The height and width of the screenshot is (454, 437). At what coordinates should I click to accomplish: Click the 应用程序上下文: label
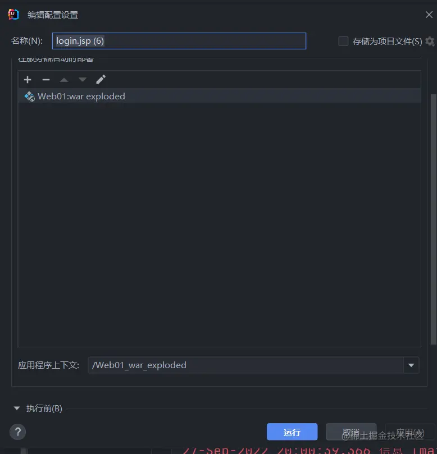[x=49, y=365]
